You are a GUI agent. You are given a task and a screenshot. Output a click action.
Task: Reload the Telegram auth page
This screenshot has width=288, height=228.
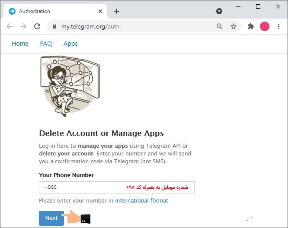(x=37, y=26)
